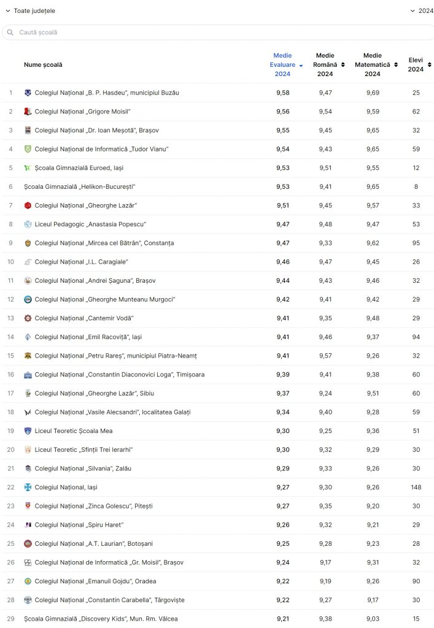This screenshot has width=434, height=628.
Task: Open Colegiul Național Emanuil Gojdu Oradea entry
Action: 95,581
